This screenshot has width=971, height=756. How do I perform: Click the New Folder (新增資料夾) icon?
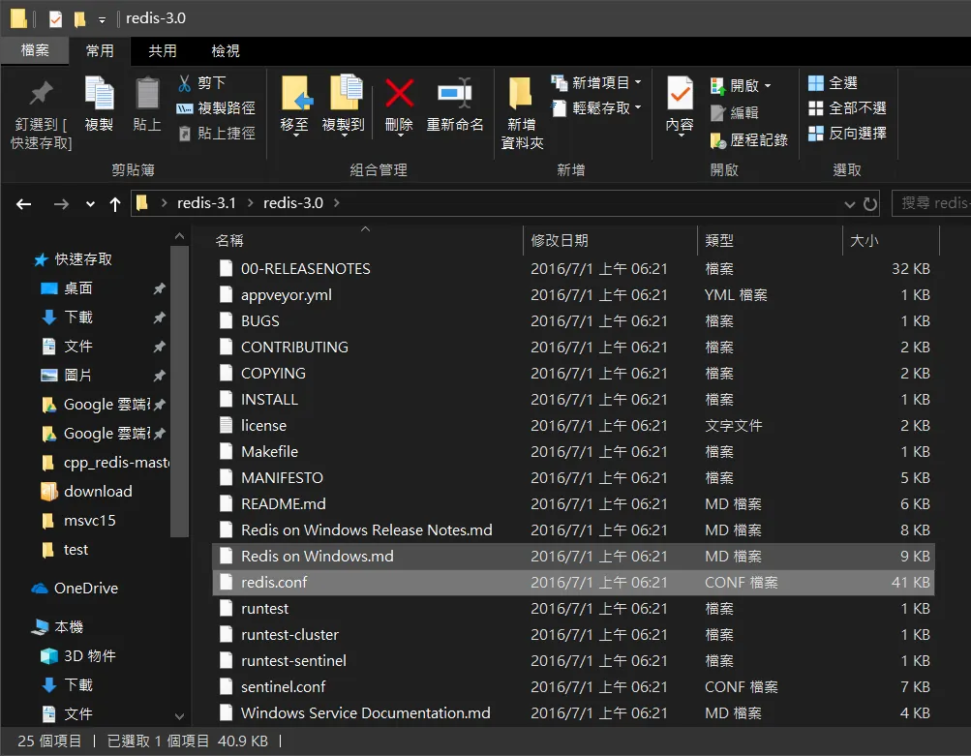[521, 94]
